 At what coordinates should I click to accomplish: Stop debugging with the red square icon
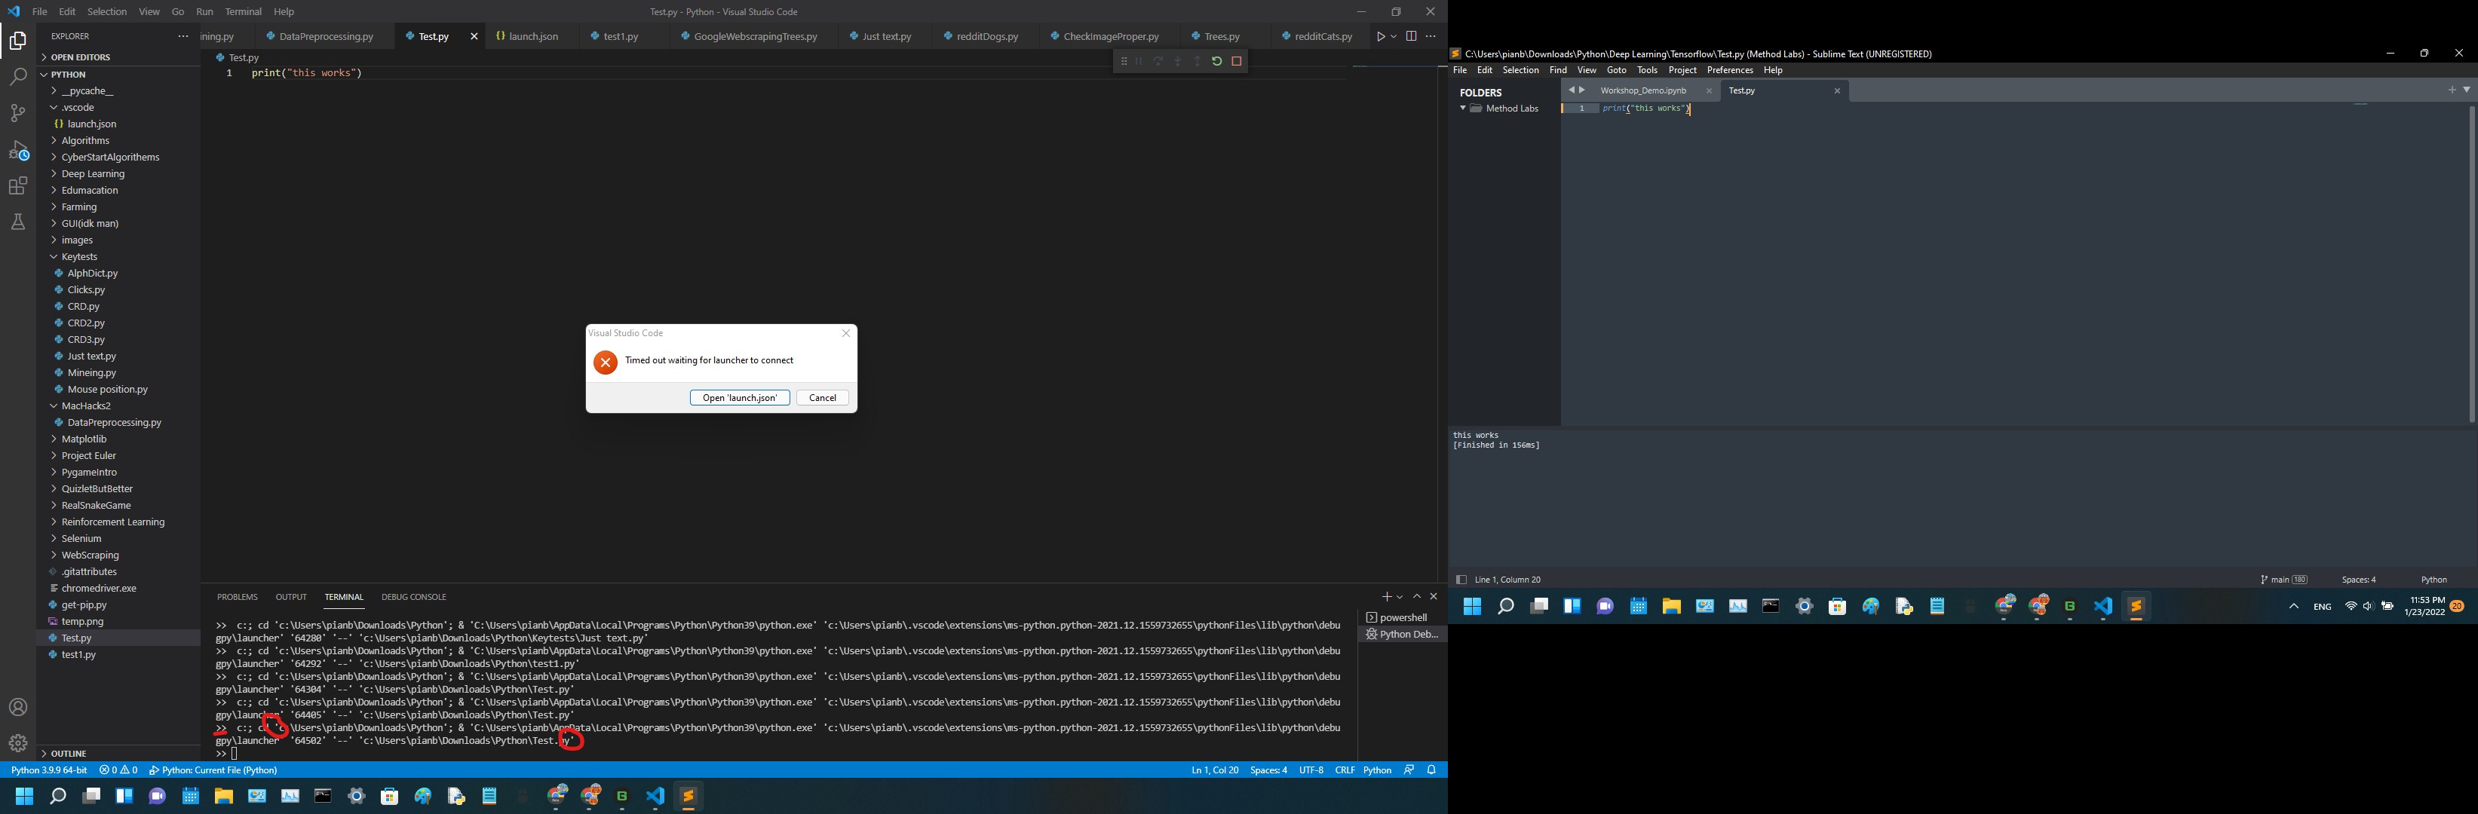point(1237,62)
